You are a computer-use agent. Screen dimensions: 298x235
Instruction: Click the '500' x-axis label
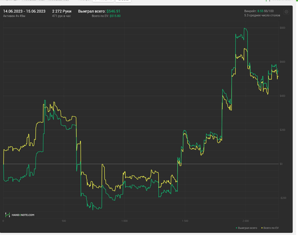(64, 221)
